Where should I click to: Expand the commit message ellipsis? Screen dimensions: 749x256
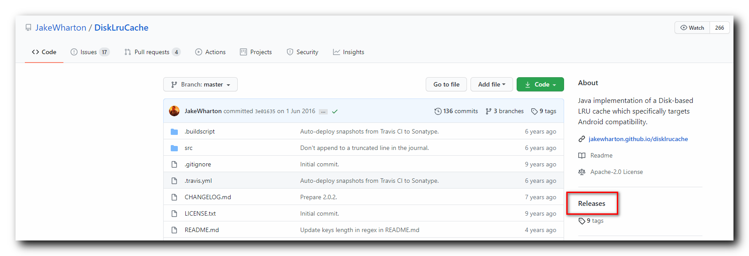323,111
